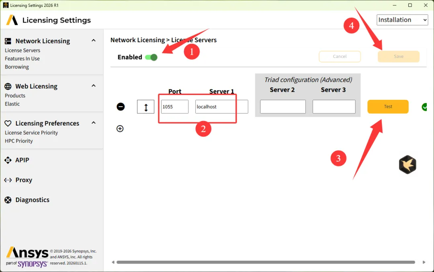The image size is (434, 272).
Task: Open the Proxy section
Action: tap(24, 180)
